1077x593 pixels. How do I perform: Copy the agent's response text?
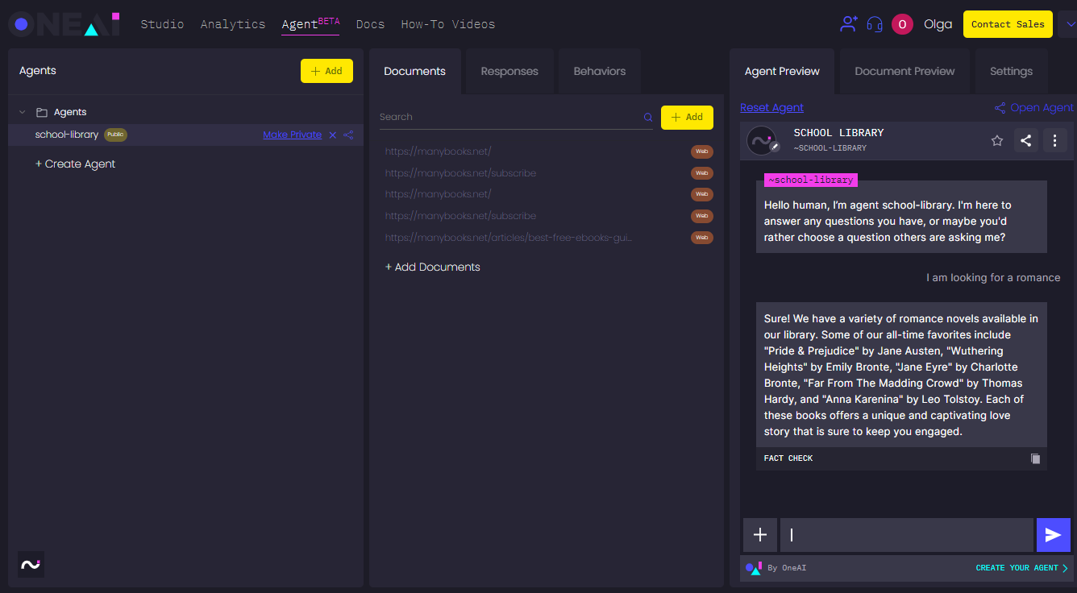tap(1035, 458)
